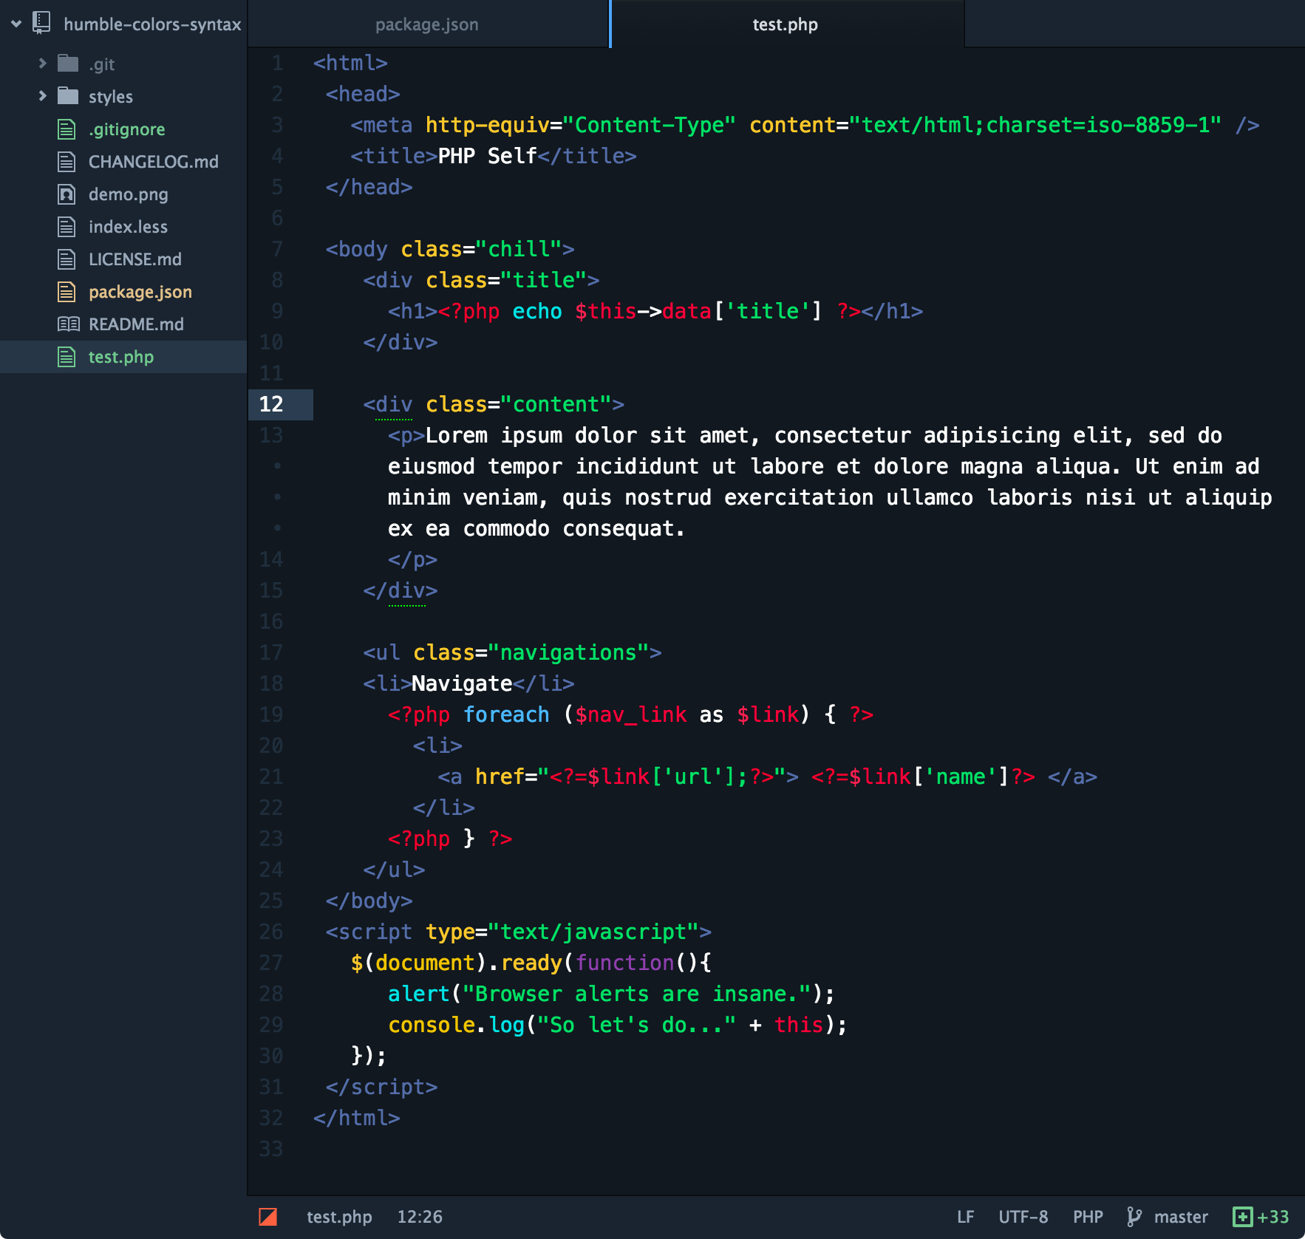This screenshot has height=1239, width=1305.
Task: Click the UTF-8 encoding indicator
Action: tap(1023, 1217)
